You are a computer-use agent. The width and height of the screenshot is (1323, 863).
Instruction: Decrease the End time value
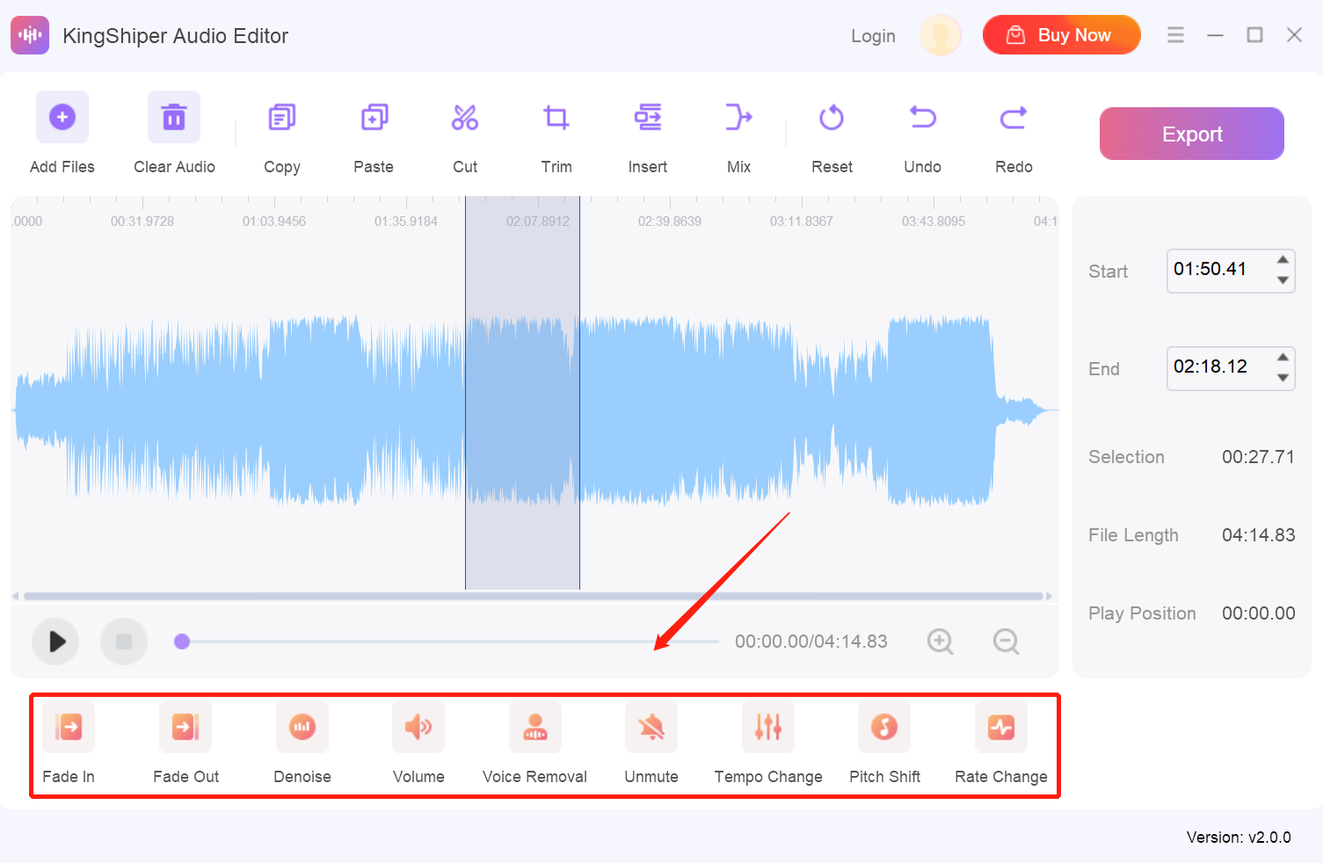[x=1283, y=378]
